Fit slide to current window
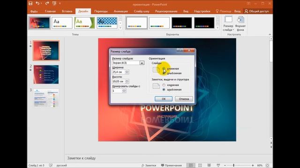300x168 pixels. pos(268,165)
